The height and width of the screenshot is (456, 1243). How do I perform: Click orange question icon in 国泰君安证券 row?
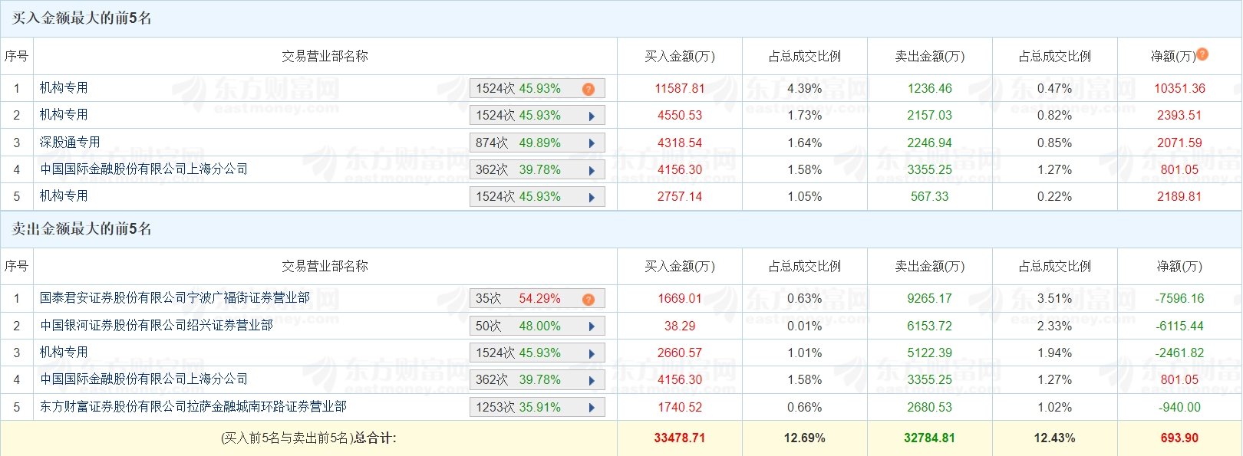[589, 299]
